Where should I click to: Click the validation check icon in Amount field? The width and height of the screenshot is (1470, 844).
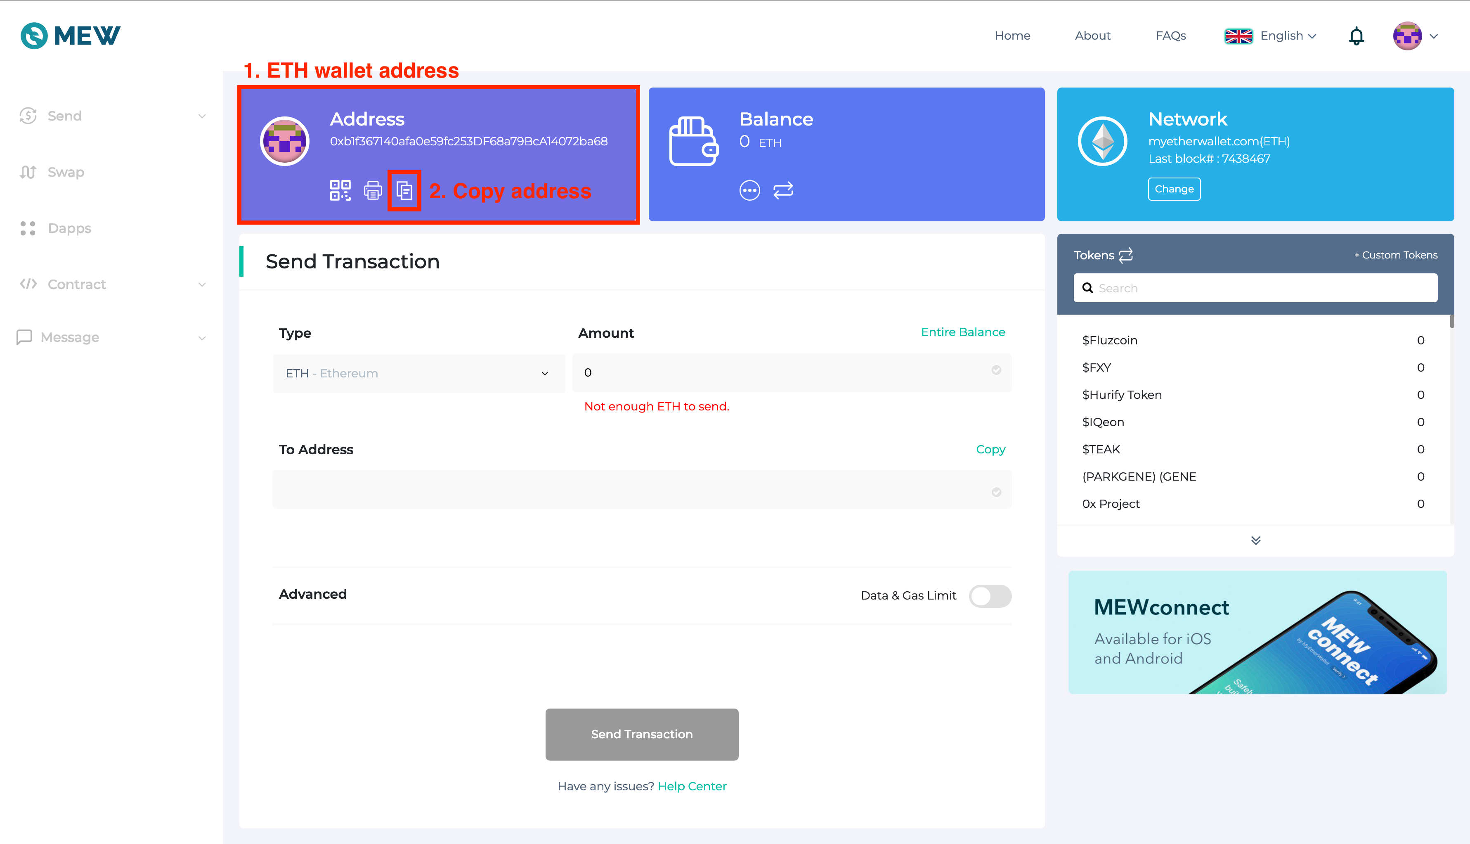pos(996,370)
